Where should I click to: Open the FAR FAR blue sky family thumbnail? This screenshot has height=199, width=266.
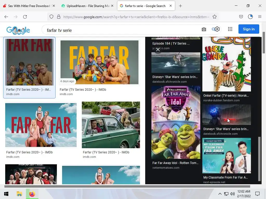[41, 125]
